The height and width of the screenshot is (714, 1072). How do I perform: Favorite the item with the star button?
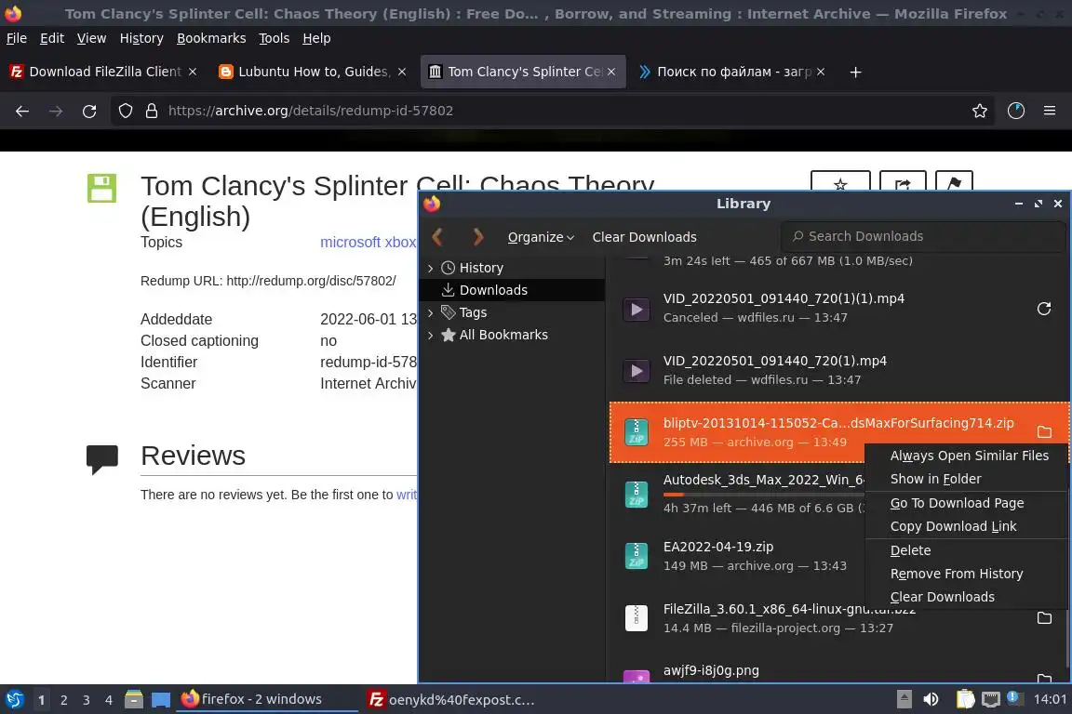pos(840,181)
